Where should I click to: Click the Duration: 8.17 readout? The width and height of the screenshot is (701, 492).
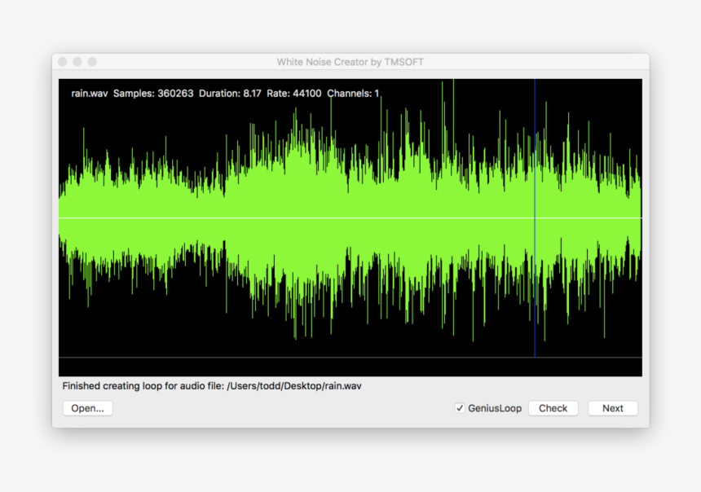(230, 94)
